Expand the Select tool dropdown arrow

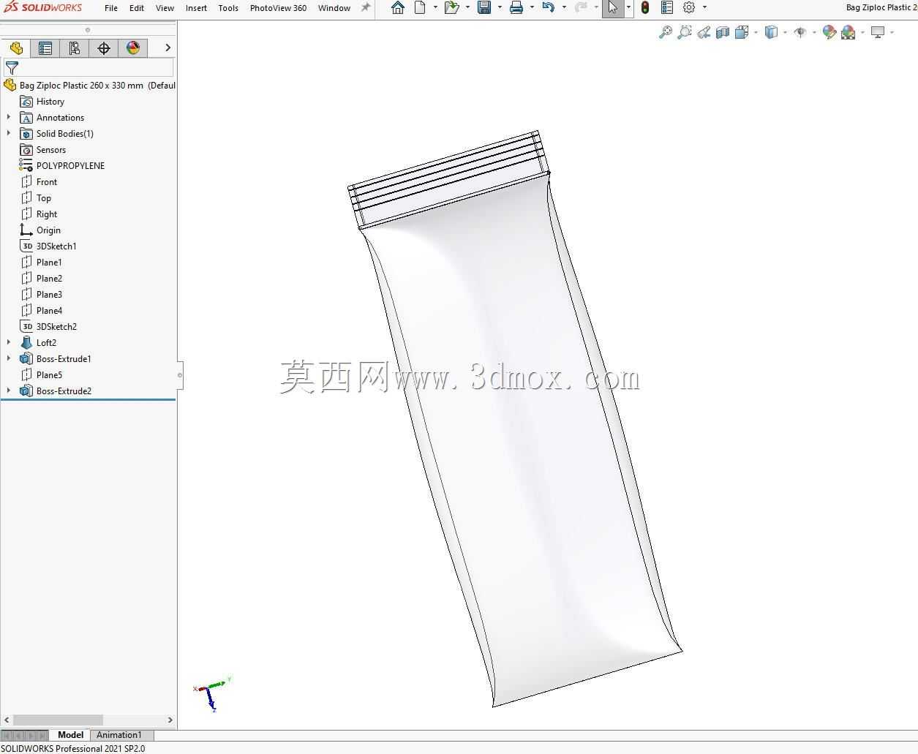coord(628,7)
